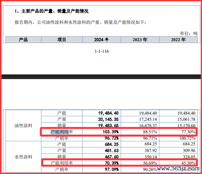Select the 70.39% utilization value
Viewport: 202px width, 174px height.
[112, 163]
